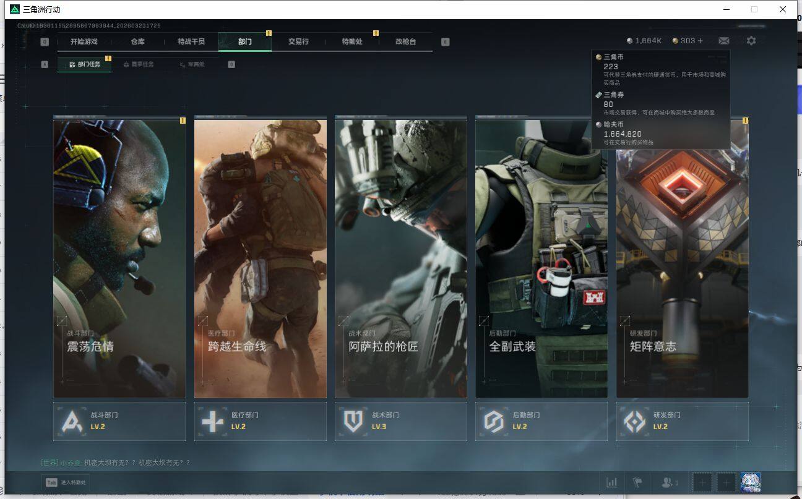Image resolution: width=802 pixels, height=499 pixels.
Task: Switch to the 仓库 tab
Action: [x=137, y=41]
